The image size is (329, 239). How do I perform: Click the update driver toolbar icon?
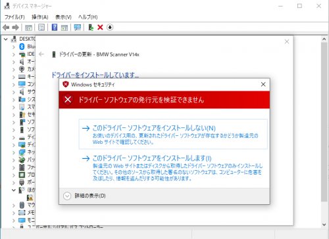[91, 28]
